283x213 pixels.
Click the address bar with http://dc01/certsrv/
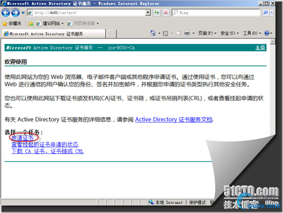[86, 12]
